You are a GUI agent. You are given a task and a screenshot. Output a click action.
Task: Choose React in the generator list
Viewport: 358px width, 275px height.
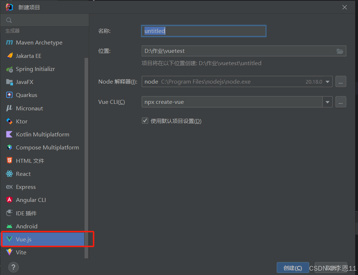click(43, 174)
